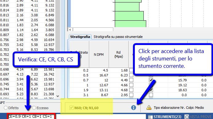Click the yellow warning triangle icon
This screenshot has height=119, width=213.
149,108
